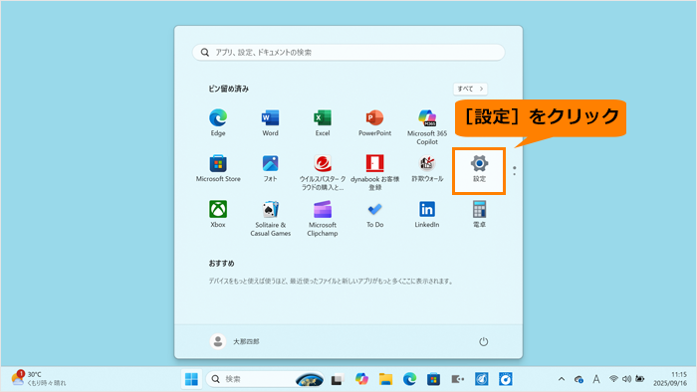Screen dimensions: 697x392
Task: Open the 電卓 (Calculator) app
Action: coord(479,215)
